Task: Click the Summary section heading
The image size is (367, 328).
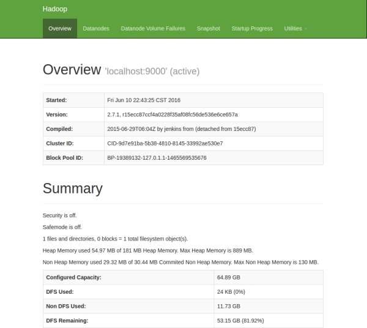Action: tap(73, 188)
